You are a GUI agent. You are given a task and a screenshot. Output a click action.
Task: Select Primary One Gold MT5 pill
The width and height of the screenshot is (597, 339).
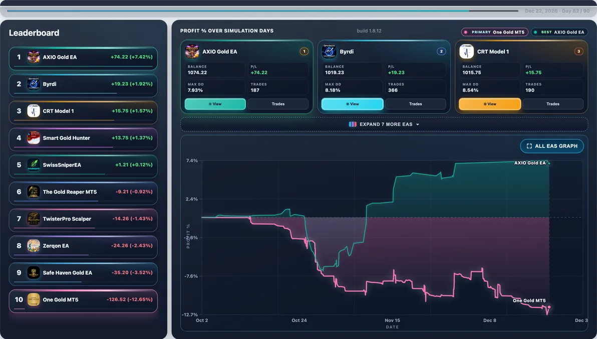pyautogui.click(x=495, y=32)
